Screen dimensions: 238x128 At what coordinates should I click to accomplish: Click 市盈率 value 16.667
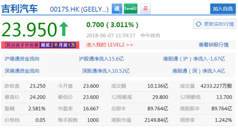(x=91, y=109)
